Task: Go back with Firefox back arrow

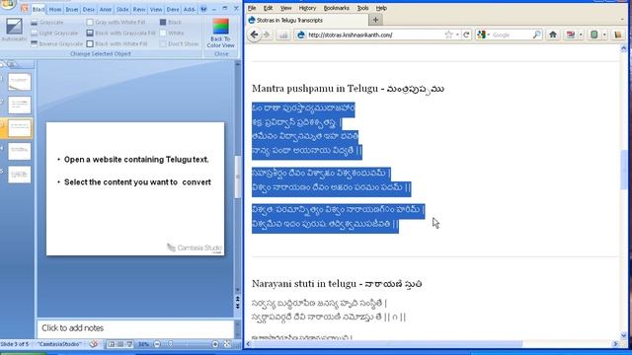Action: [255, 35]
